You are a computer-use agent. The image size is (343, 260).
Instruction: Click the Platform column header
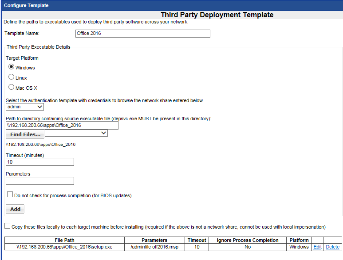(x=299, y=240)
